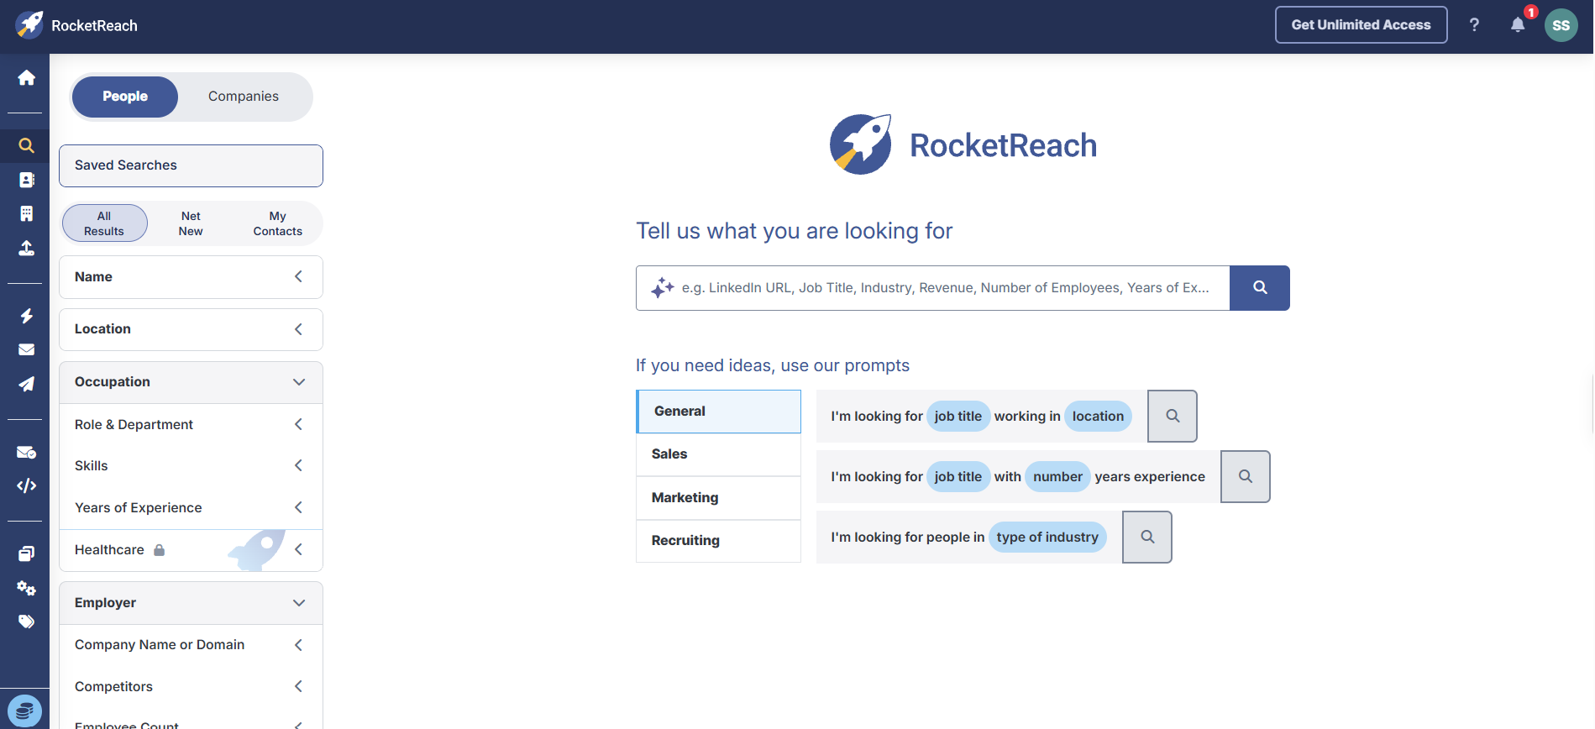This screenshot has width=1595, height=729.
Task: Click the lightning bolt icon in the sidebar
Action: [x=27, y=316]
